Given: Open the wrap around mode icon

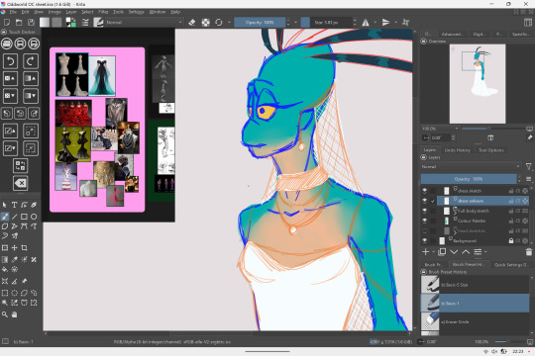Looking at the screenshot, I should pyautogui.click(x=405, y=23).
